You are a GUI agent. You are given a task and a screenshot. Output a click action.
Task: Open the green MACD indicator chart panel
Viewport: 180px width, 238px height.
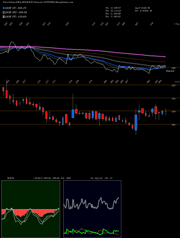[x=31, y=209]
